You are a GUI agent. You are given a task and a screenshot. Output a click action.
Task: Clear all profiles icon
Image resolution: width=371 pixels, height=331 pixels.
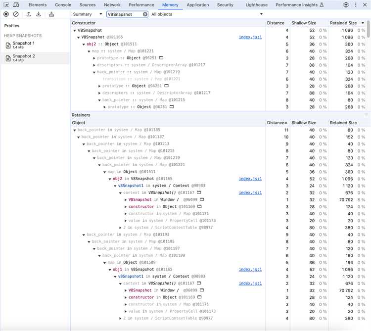pos(16,14)
